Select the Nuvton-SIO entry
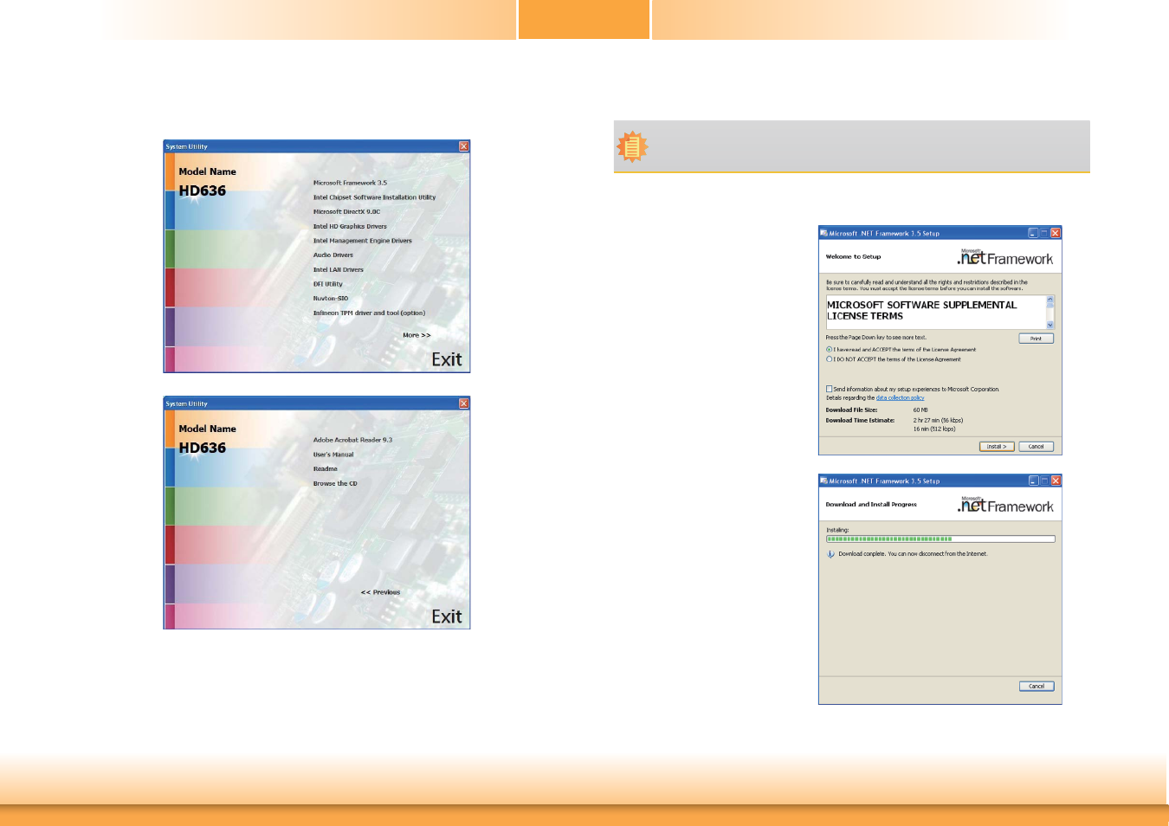The image size is (1169, 826). click(x=330, y=298)
